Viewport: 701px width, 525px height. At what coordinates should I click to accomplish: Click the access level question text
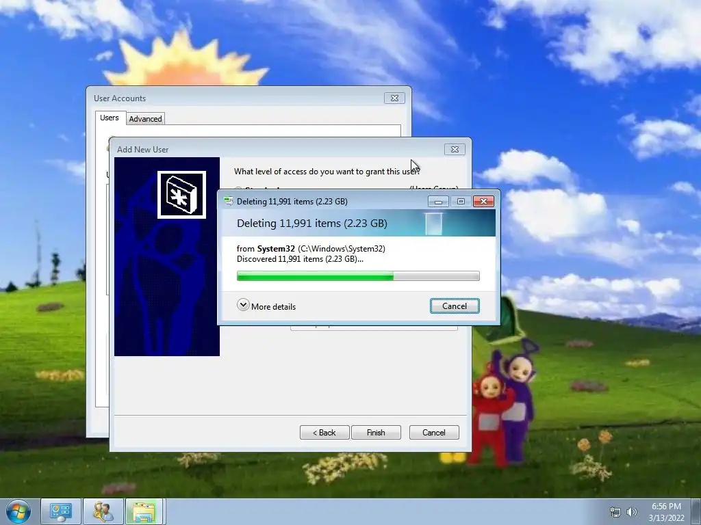327,172
